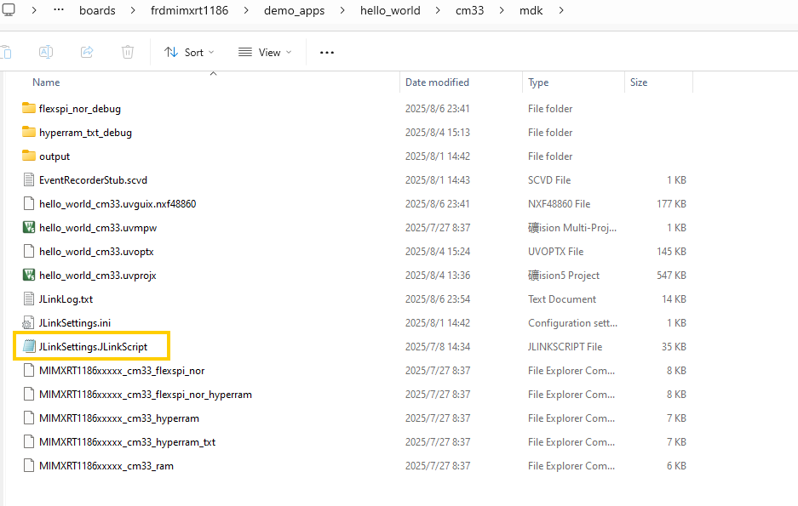The image size is (798, 506).
Task: Select MIMXRT1186xxxxx_cm33_ram file name
Action: tap(106, 466)
